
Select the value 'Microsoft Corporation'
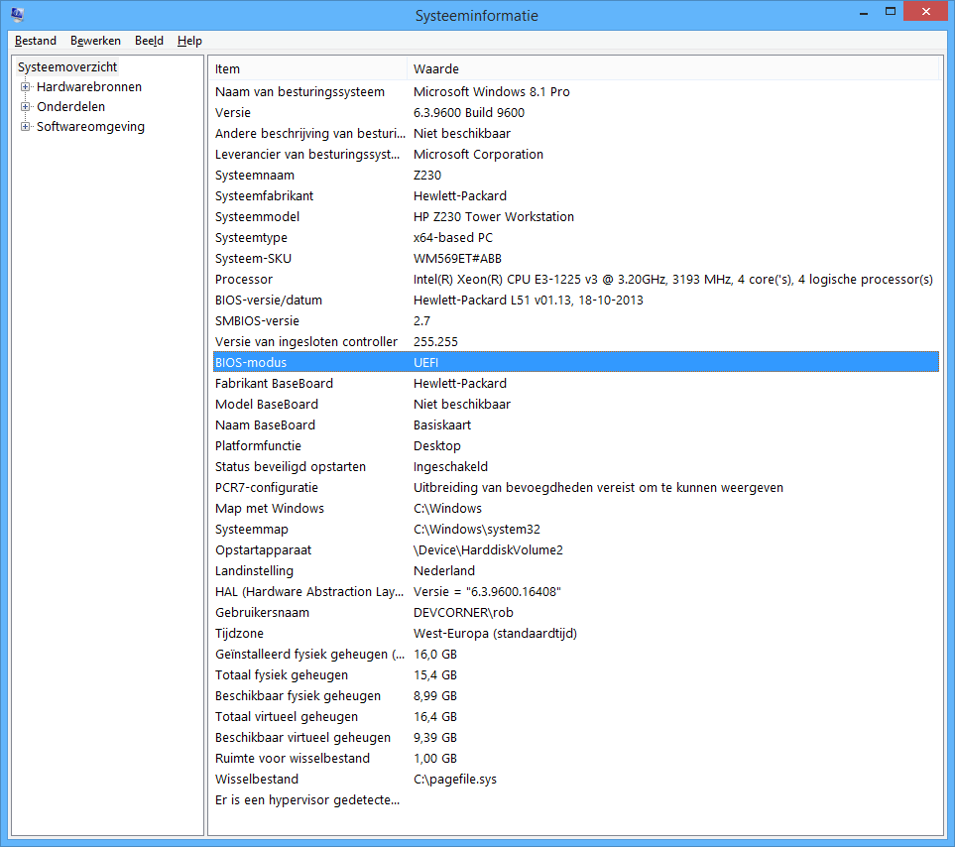478,155
